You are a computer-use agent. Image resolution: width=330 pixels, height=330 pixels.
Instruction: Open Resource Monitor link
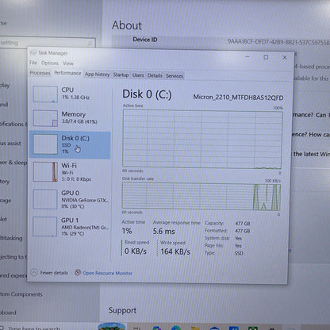(107, 273)
